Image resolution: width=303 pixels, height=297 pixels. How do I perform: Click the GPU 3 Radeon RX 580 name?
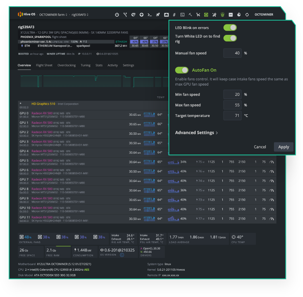(x=42, y=142)
